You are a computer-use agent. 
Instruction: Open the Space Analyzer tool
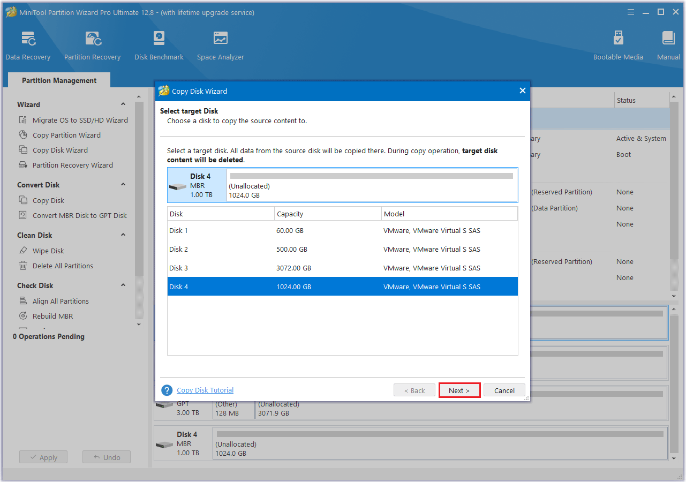pyautogui.click(x=220, y=46)
